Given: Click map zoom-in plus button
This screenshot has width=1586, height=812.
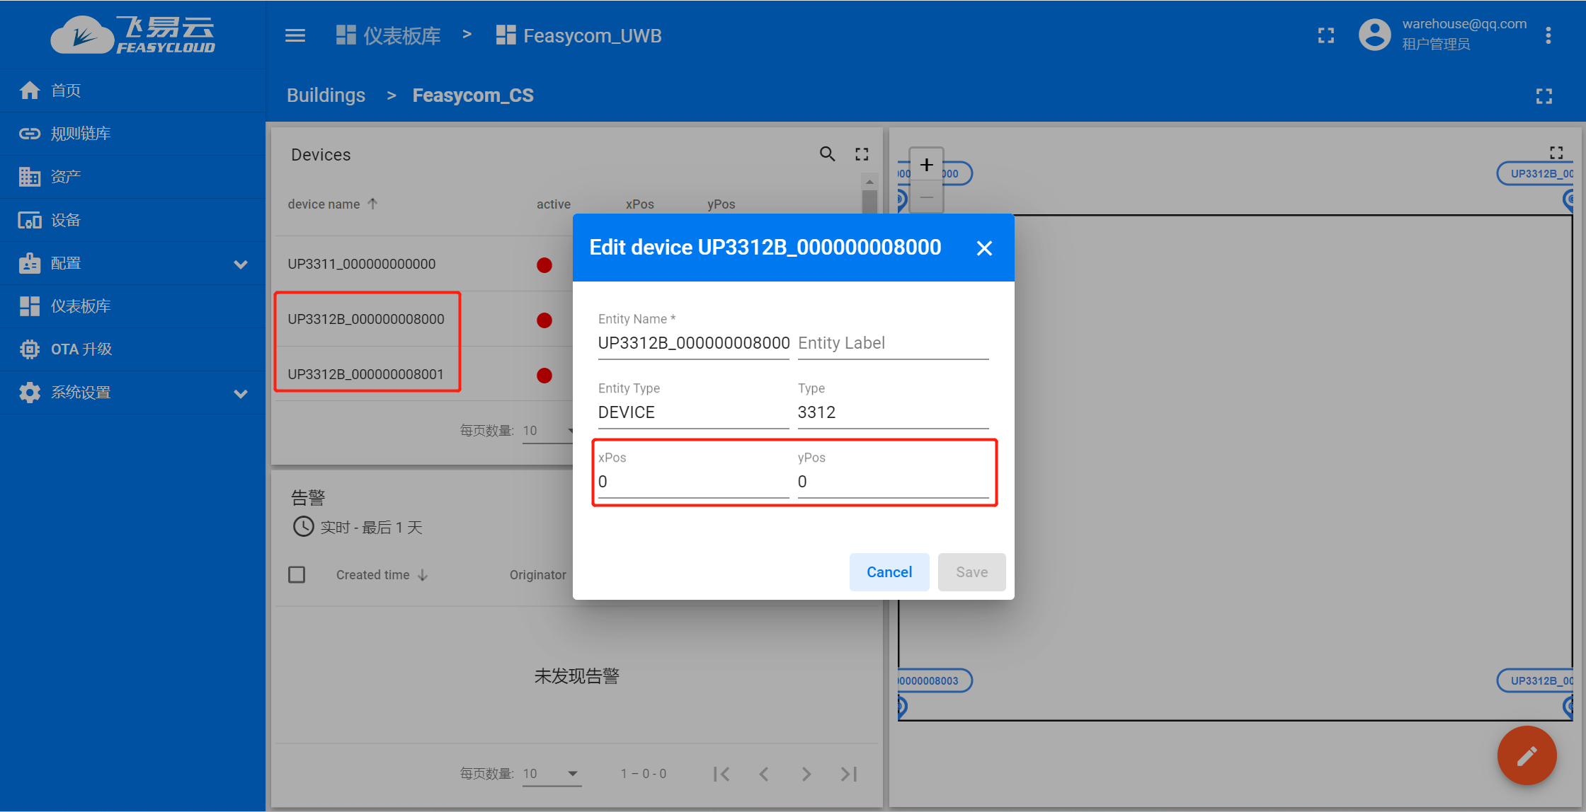Looking at the screenshot, I should click(x=926, y=166).
